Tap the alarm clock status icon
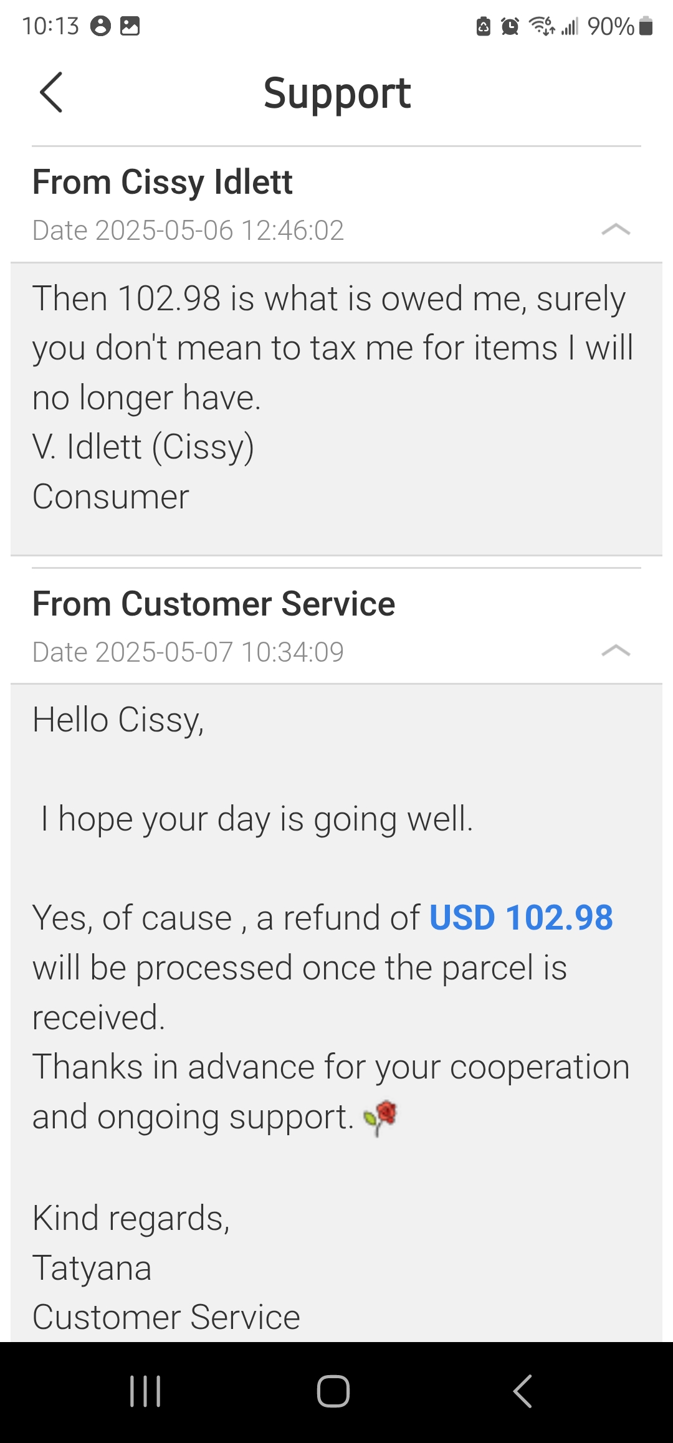This screenshot has height=1443, width=673. point(510,26)
